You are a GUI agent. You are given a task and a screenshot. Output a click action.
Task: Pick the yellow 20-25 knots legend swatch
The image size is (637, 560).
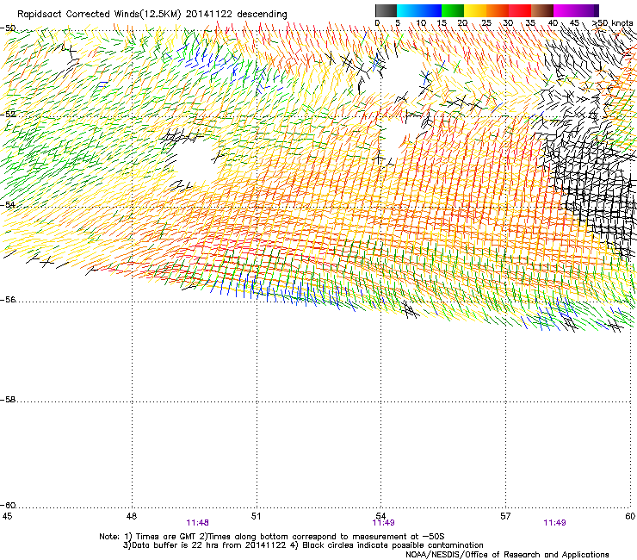click(475, 10)
